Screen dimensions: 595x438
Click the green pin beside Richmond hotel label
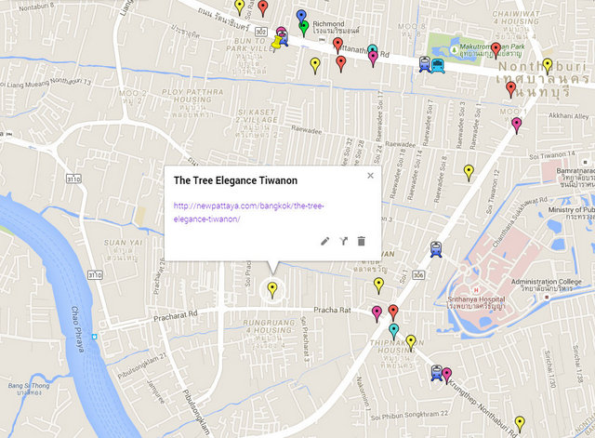coord(304,29)
